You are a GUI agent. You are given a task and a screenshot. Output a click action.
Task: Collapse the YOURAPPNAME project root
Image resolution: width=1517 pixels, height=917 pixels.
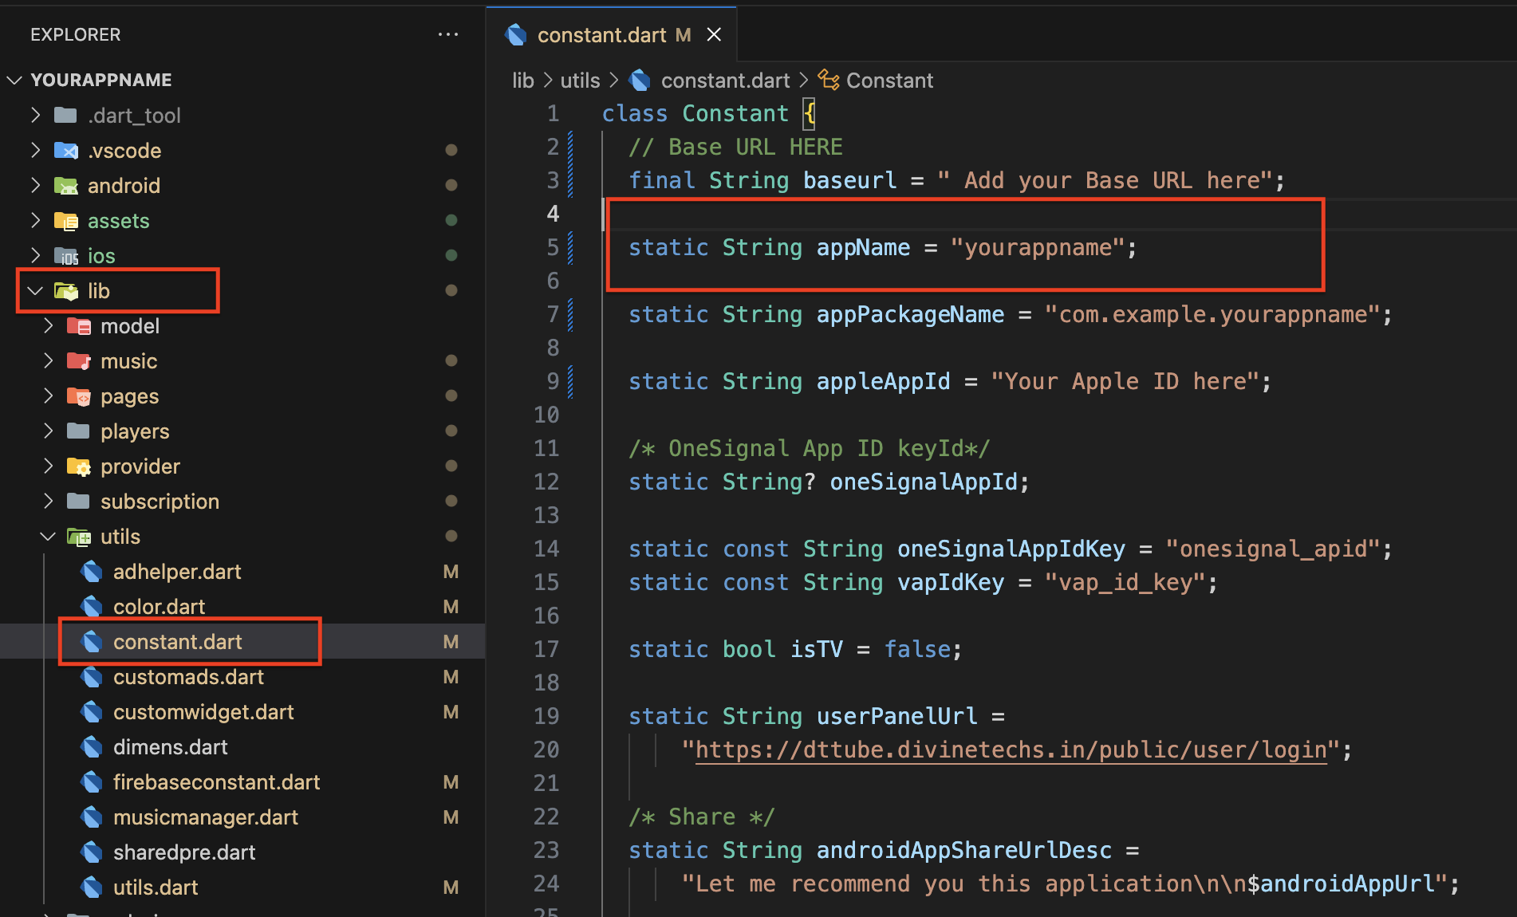click(x=14, y=80)
